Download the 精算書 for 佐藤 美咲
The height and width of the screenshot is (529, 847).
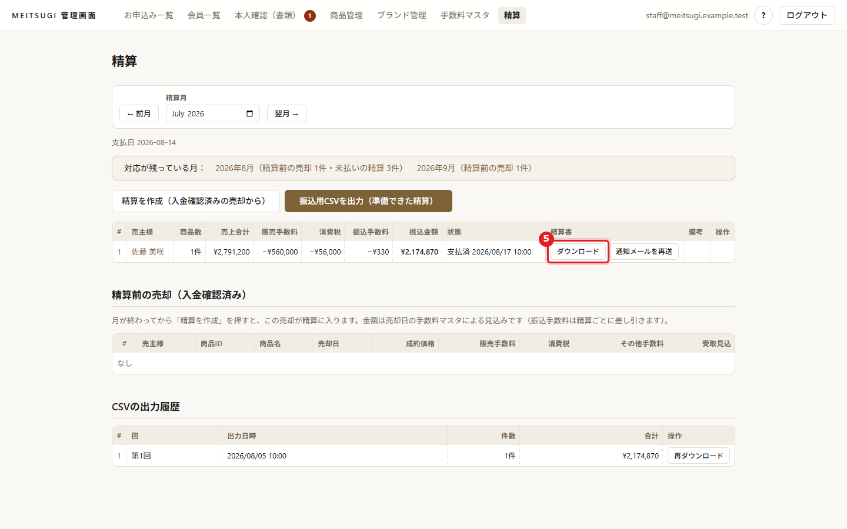[578, 252]
